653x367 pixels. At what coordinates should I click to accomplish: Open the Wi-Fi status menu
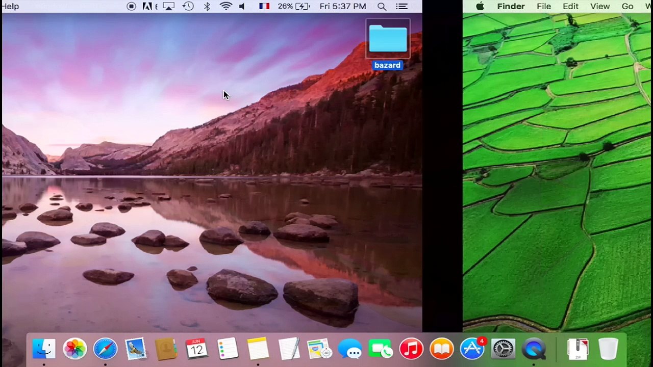point(226,6)
